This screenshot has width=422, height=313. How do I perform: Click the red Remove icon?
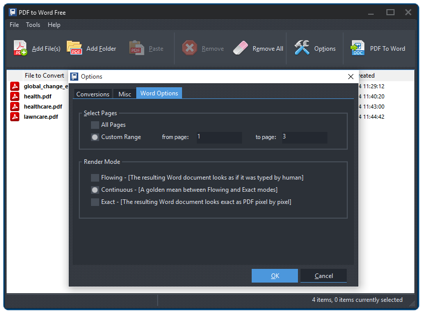(190, 48)
